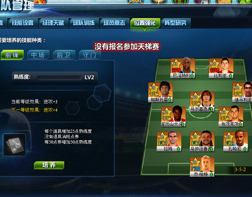Open the 球队训练 team training tab

(84, 23)
